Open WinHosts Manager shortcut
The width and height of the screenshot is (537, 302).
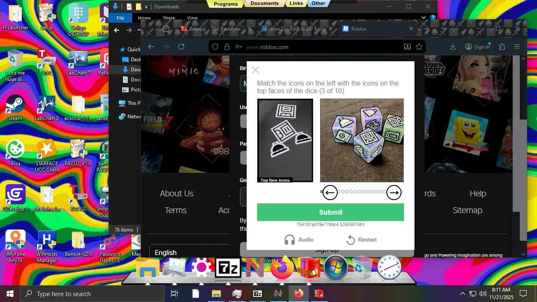(47, 247)
